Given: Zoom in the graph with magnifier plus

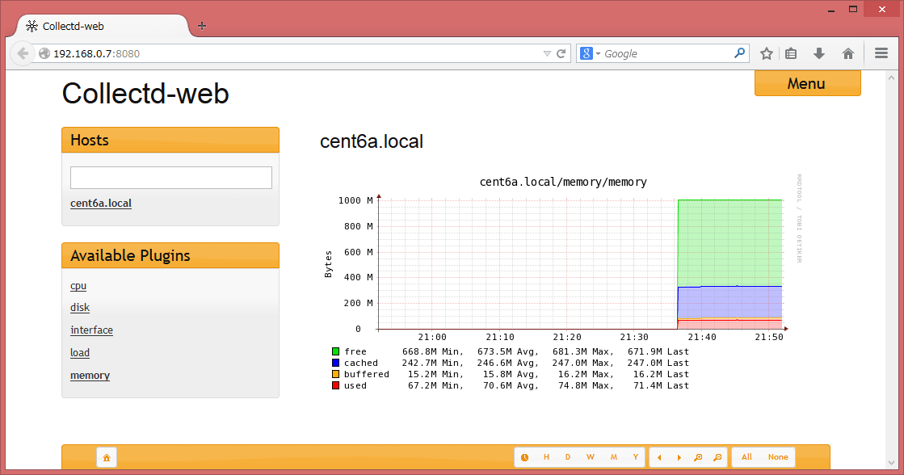Looking at the screenshot, I should click(x=698, y=457).
